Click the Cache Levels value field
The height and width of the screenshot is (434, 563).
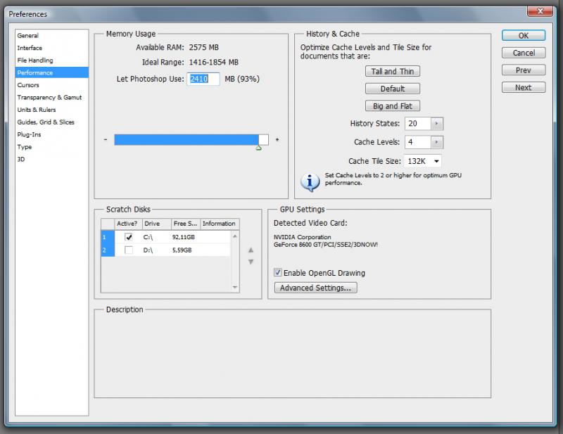point(417,142)
